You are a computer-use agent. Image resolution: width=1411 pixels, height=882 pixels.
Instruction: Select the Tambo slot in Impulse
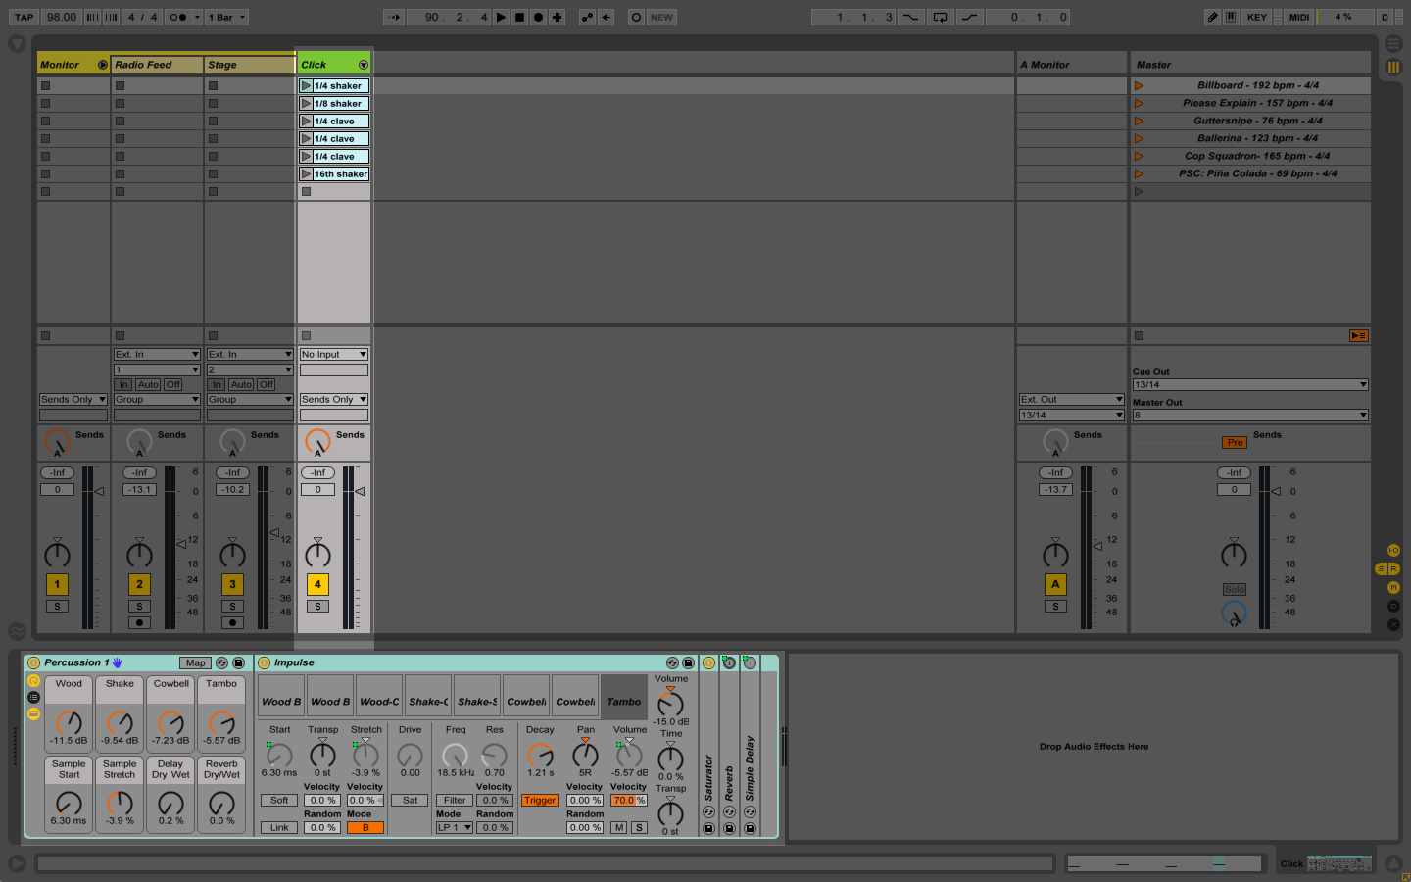[623, 702]
